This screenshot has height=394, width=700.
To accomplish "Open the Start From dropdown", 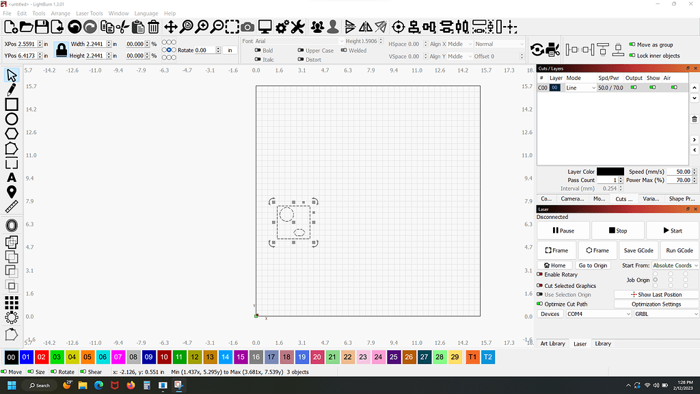I will pyautogui.click(x=675, y=265).
